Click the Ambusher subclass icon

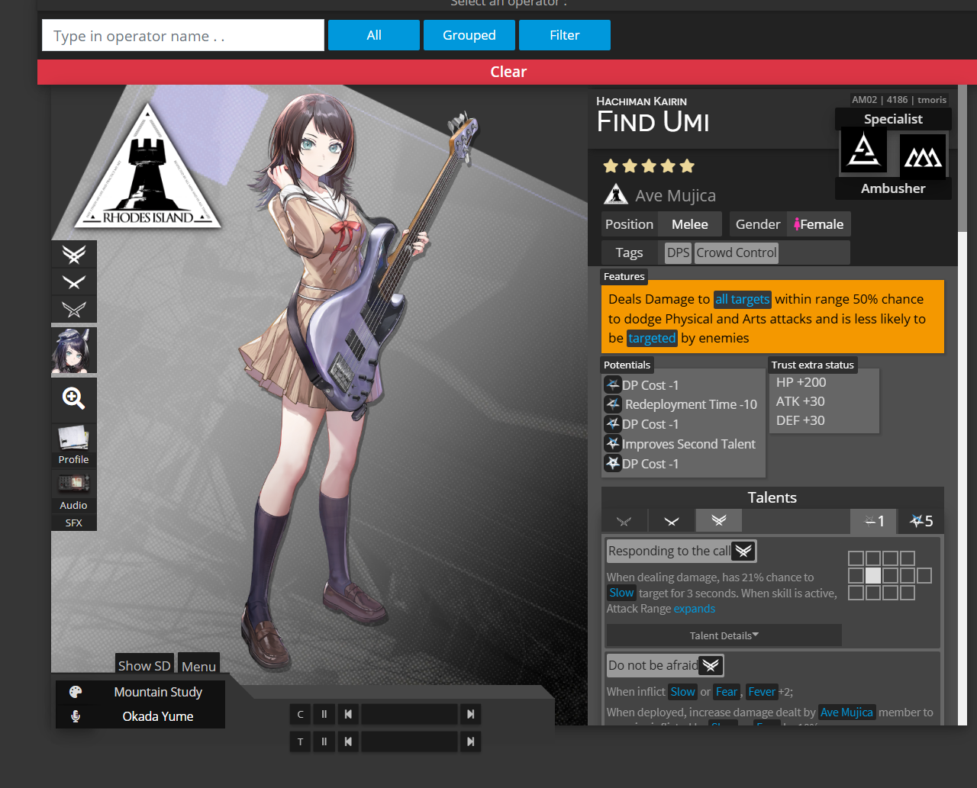click(x=923, y=156)
